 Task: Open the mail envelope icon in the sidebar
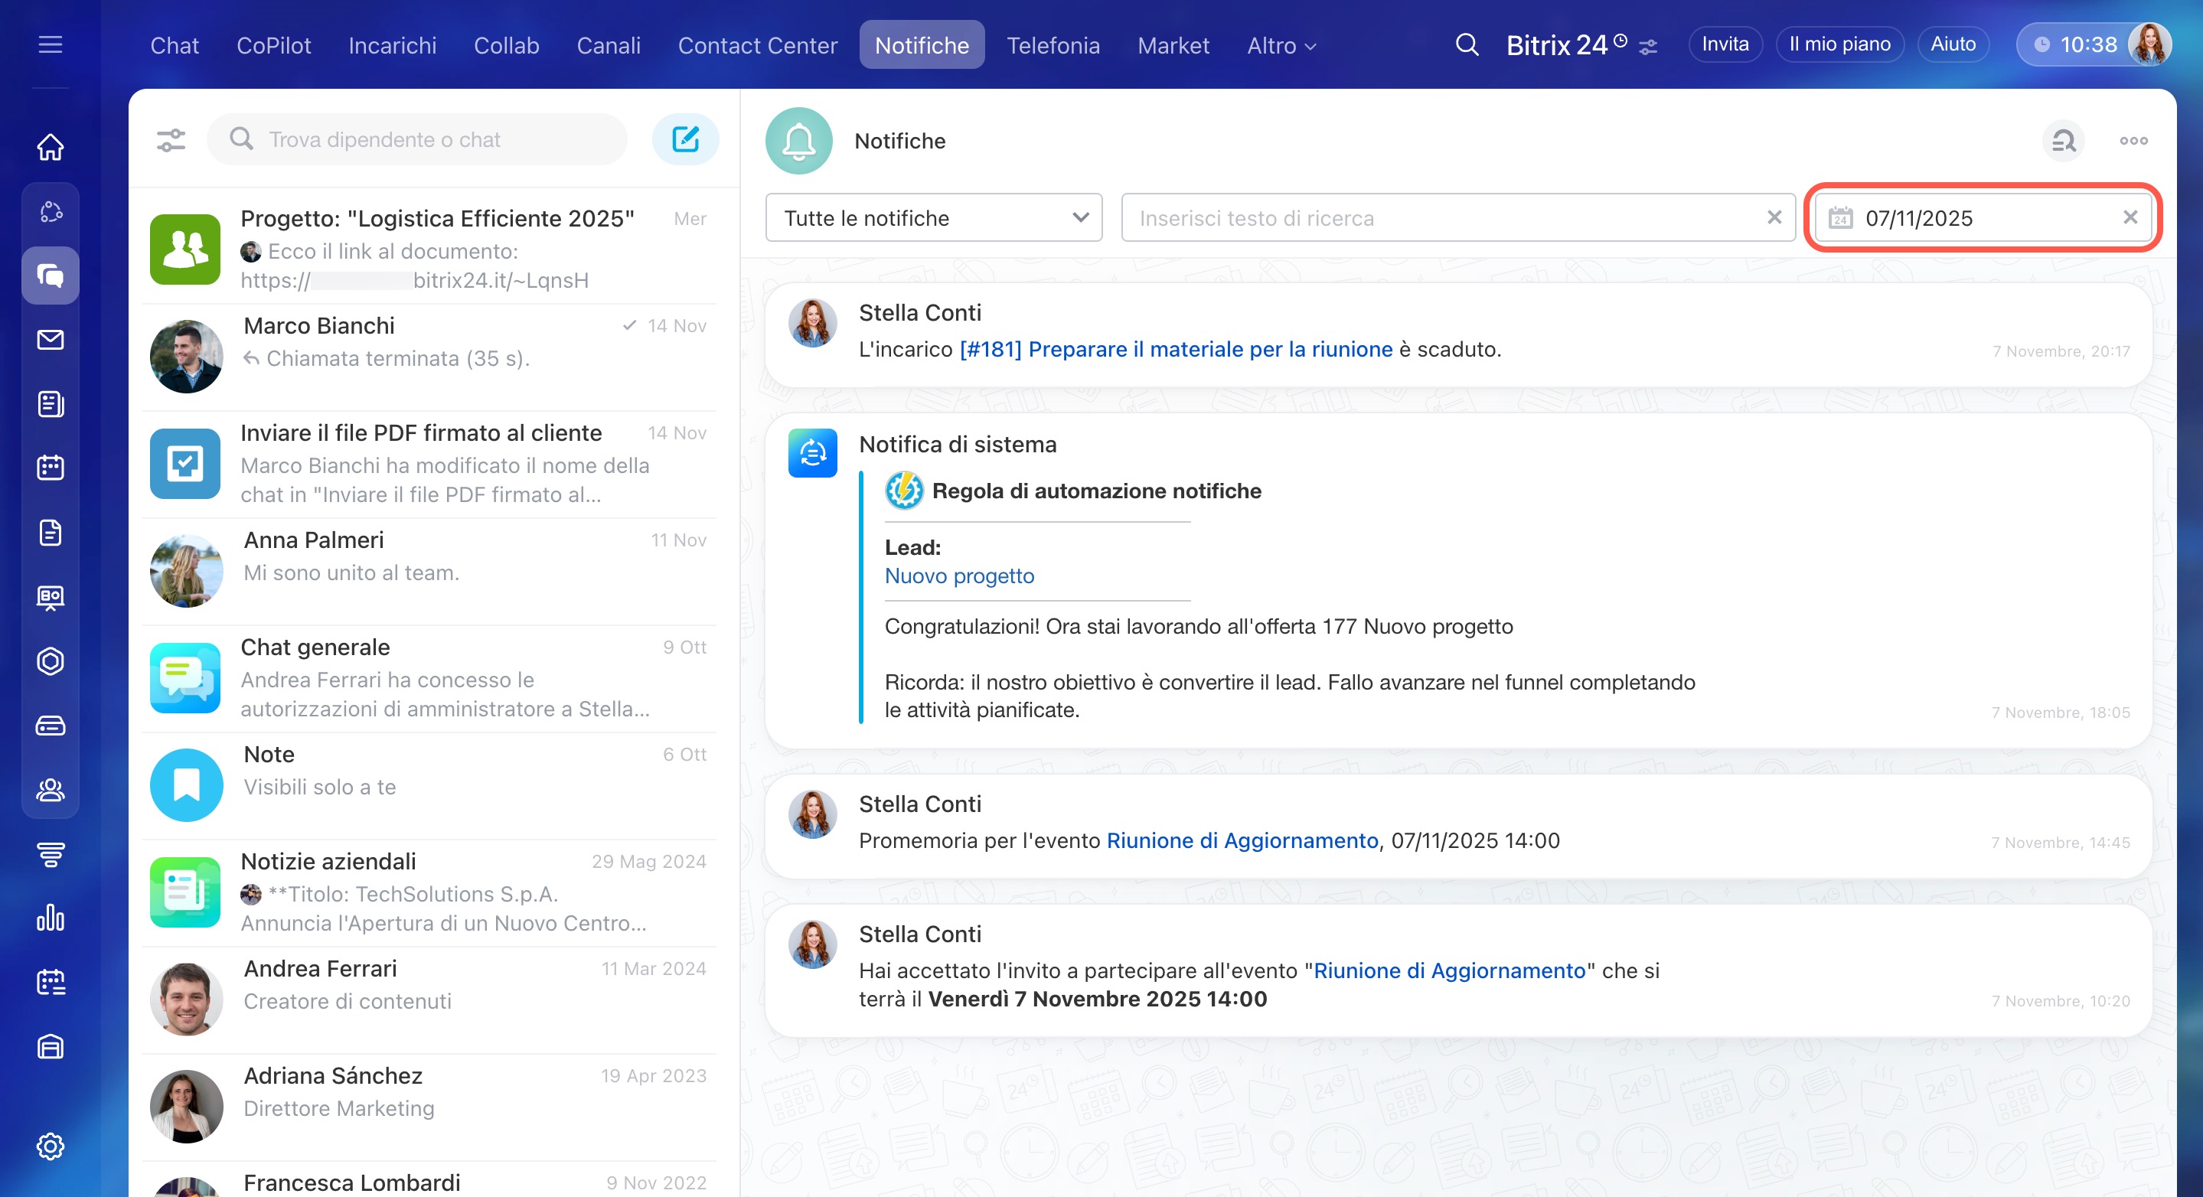pyautogui.click(x=51, y=340)
